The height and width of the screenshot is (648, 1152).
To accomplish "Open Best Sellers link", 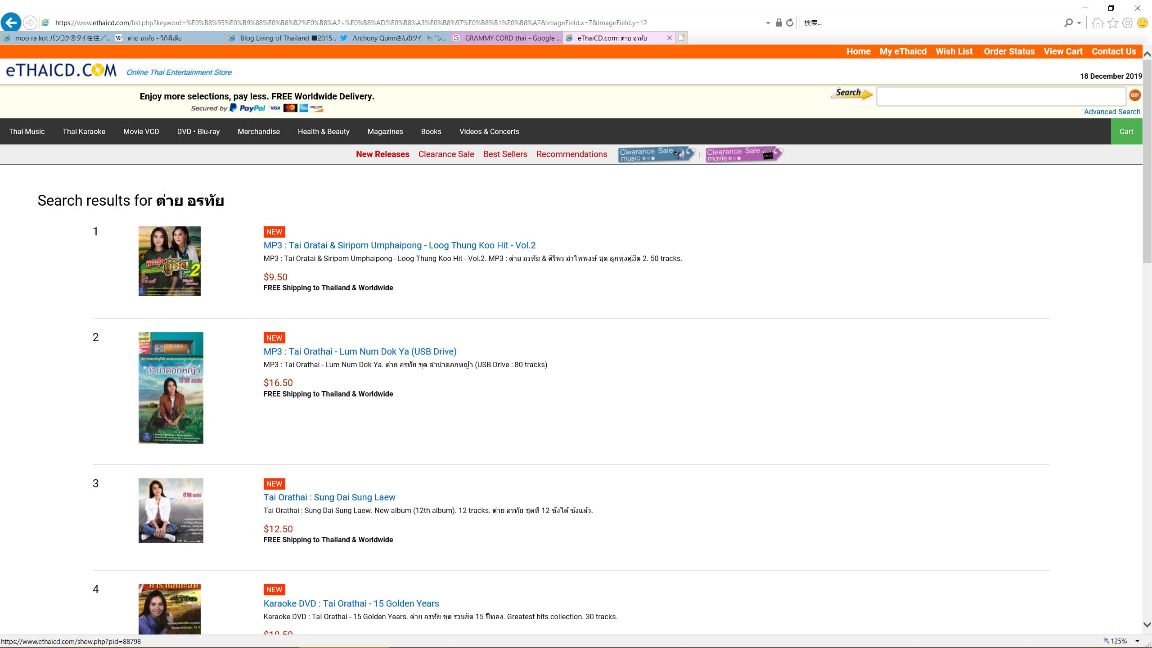I will (505, 154).
